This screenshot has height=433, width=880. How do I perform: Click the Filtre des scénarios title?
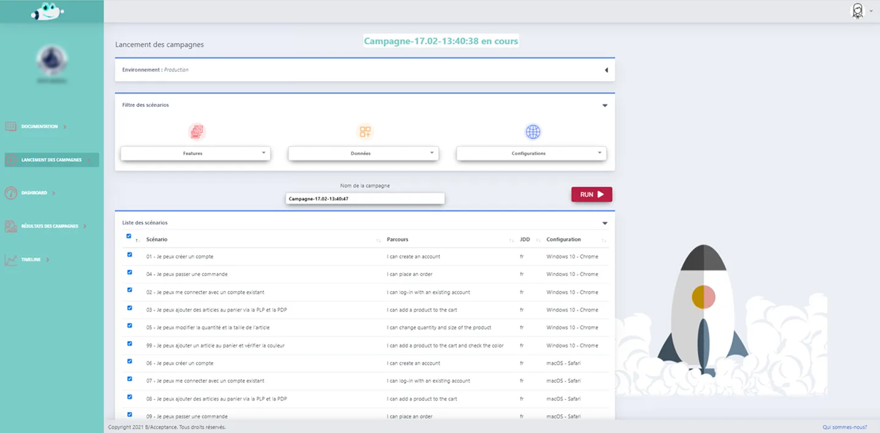coord(145,105)
